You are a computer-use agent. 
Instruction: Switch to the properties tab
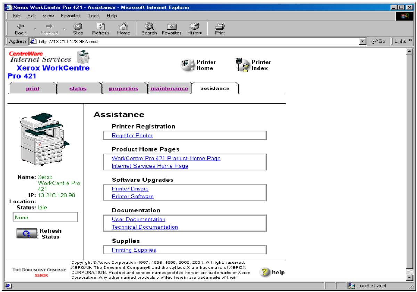click(x=123, y=88)
